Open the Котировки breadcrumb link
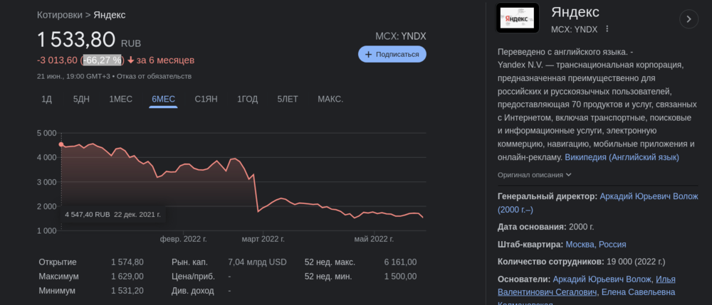The image size is (712, 305). coord(60,14)
